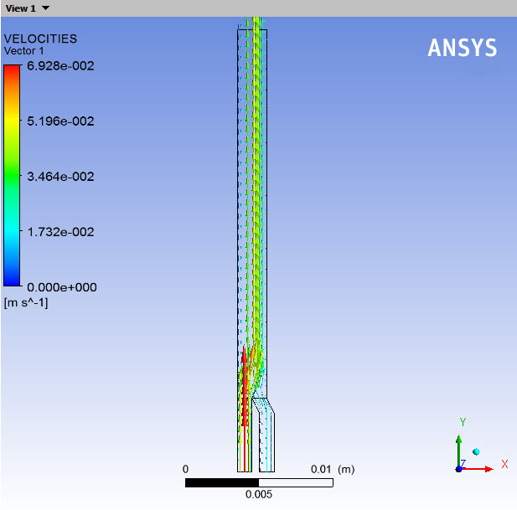
Task: Click the 6.928e-002 legend value
Action: tap(60, 65)
